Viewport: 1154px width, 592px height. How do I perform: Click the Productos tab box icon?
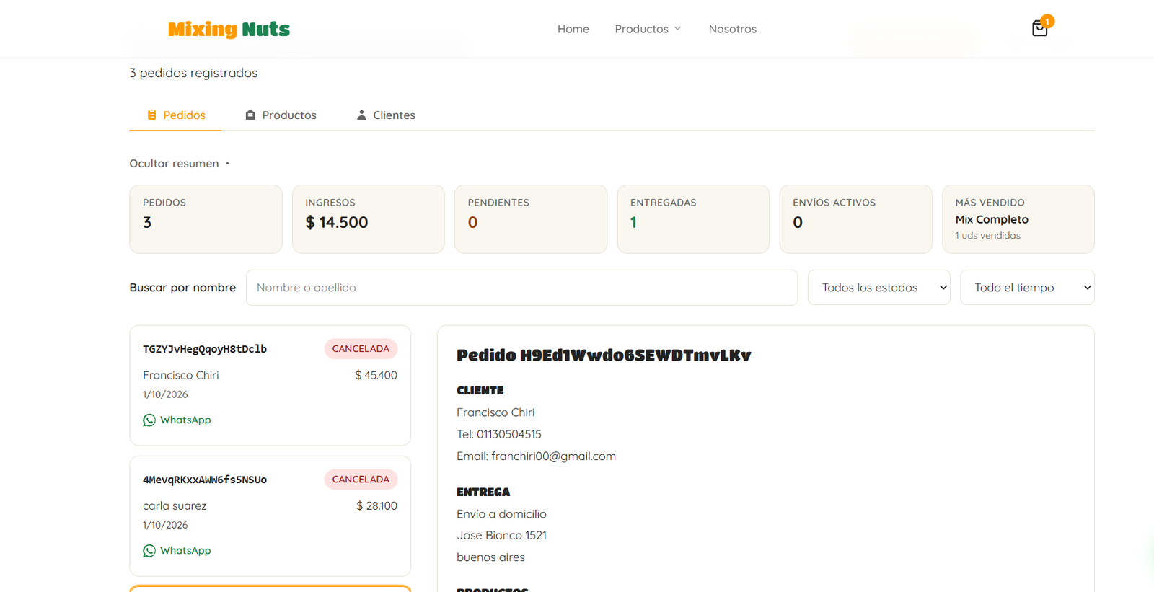[250, 115]
